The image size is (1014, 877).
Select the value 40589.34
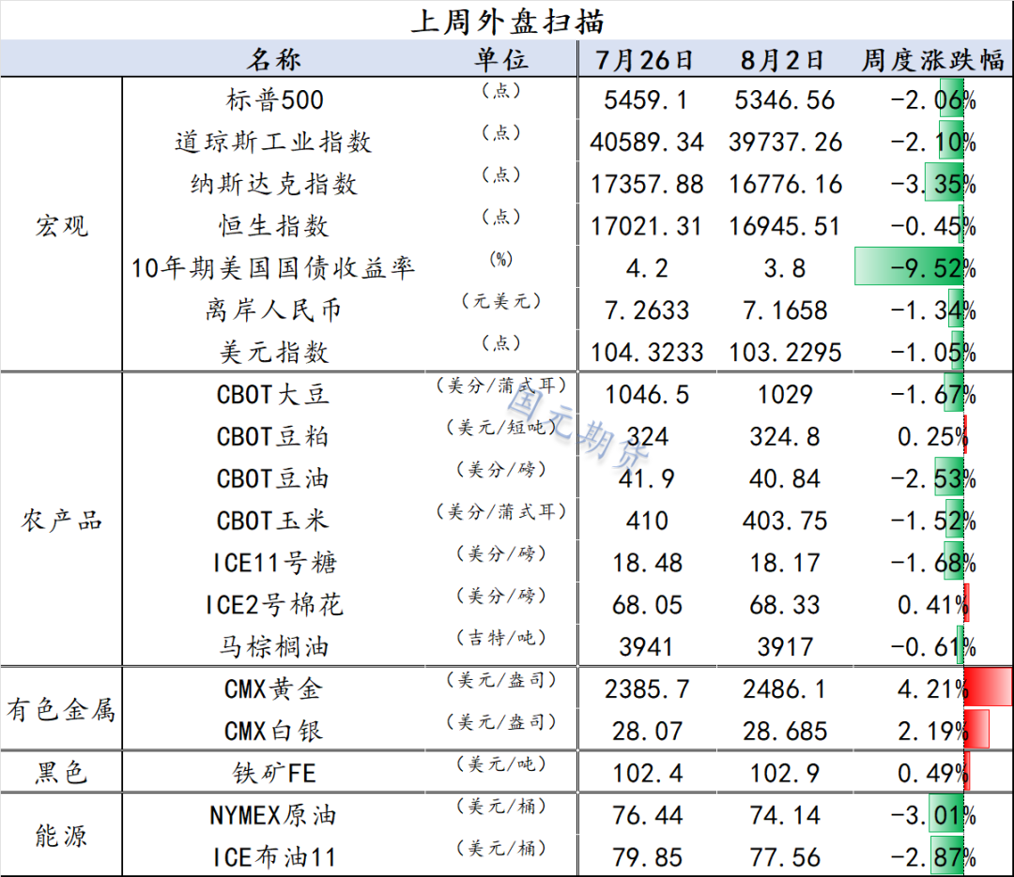coord(647,143)
